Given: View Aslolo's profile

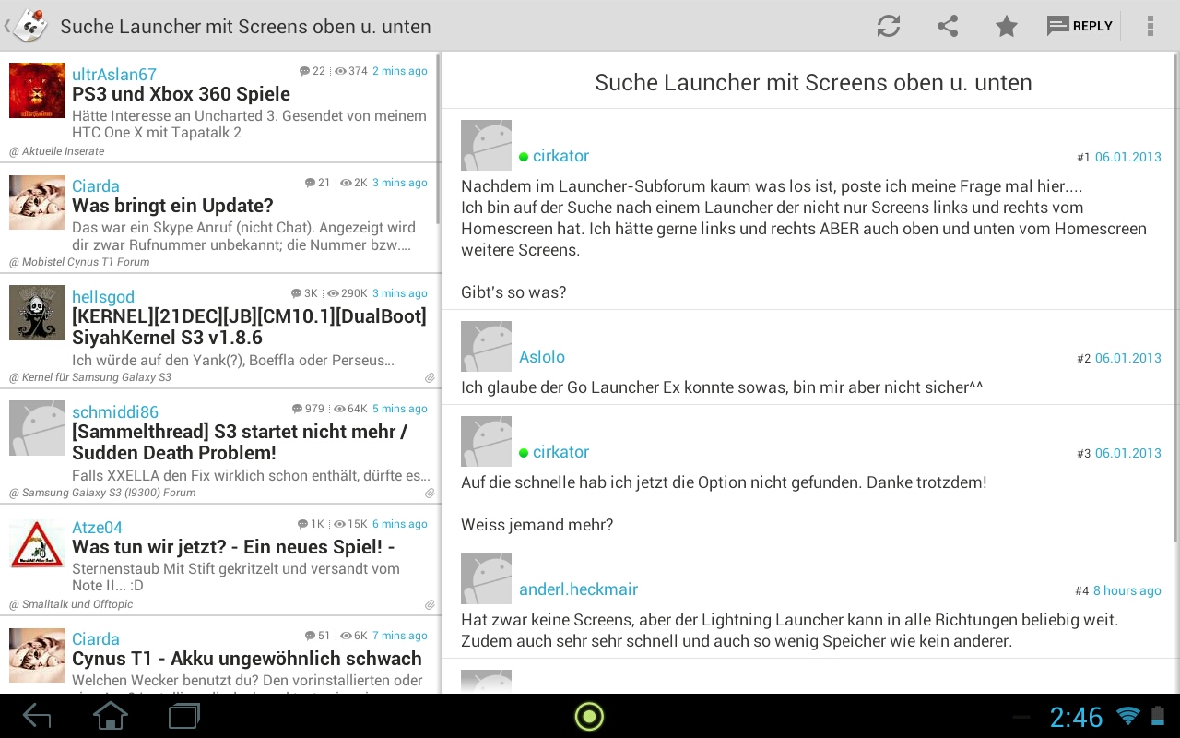Looking at the screenshot, I should [542, 357].
